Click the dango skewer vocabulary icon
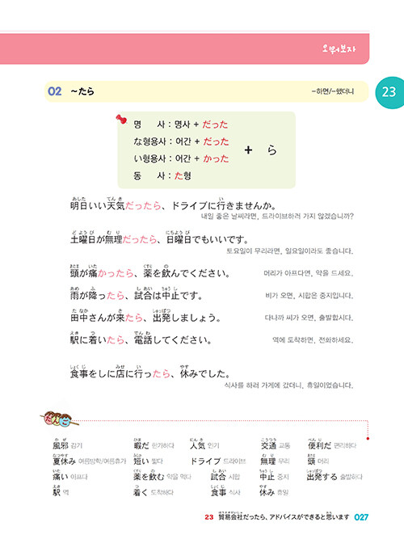Screen dimensions: 404x539 pyautogui.click(x=58, y=419)
